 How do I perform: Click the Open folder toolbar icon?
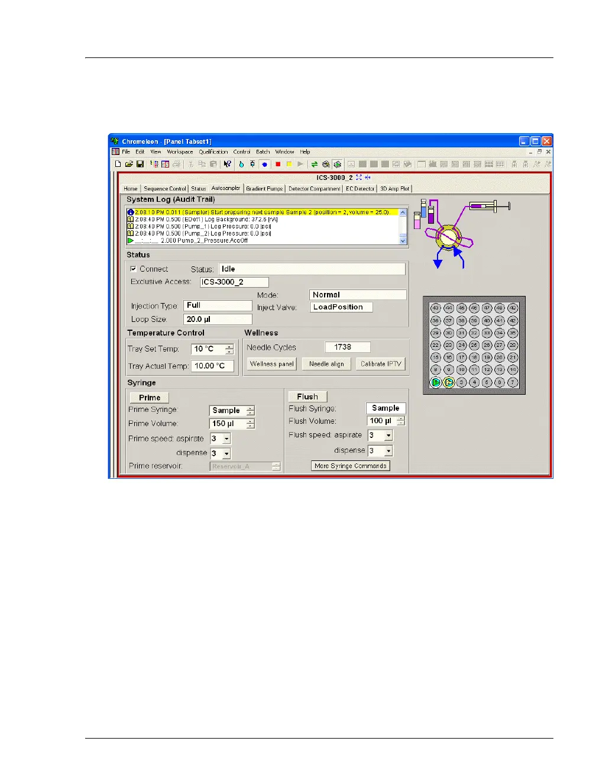(128, 164)
